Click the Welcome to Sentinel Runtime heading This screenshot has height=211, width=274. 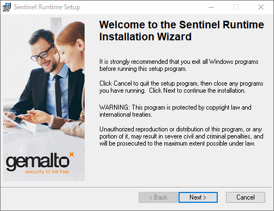(181, 31)
